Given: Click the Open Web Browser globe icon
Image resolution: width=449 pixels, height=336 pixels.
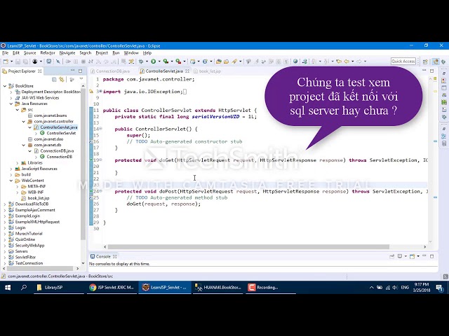Looking at the screenshot, I should point(295,61).
